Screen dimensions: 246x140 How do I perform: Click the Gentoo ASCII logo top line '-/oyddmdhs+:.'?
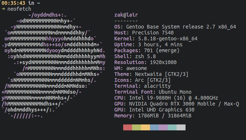47,15
